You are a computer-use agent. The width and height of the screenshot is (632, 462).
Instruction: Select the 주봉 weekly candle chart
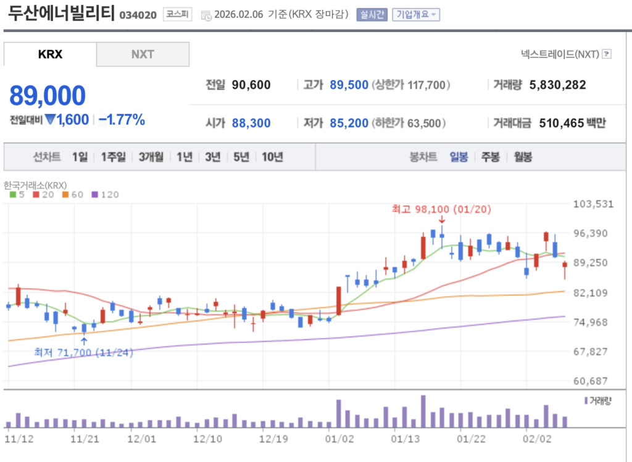[x=491, y=157]
